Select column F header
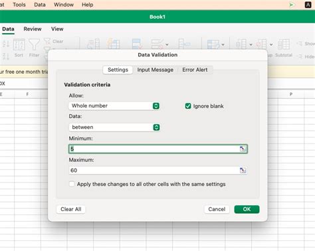 pos(27,94)
